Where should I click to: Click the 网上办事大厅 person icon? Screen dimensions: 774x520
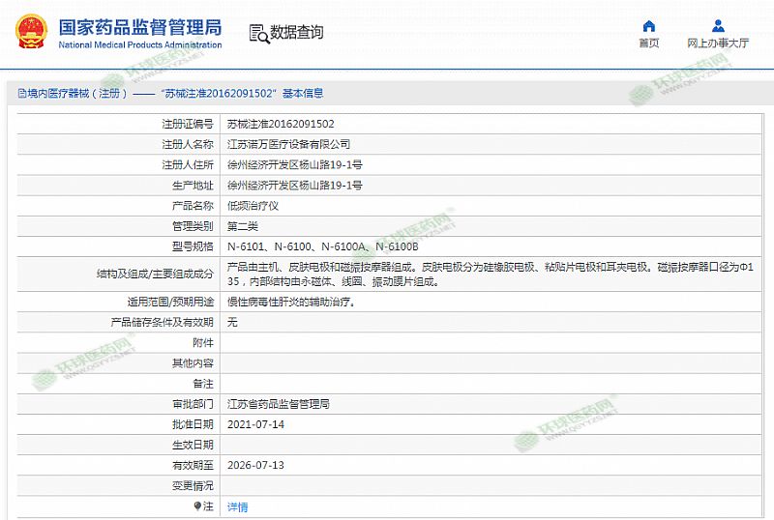click(717, 26)
